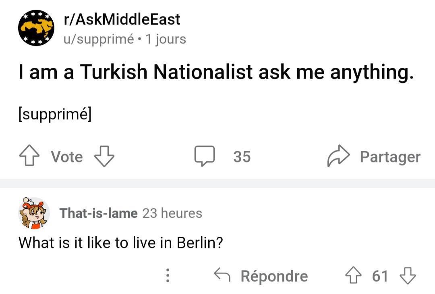Viewport: 435px width, 294px height.
Task: Open That-is-lame's user profile
Action: 99,213
